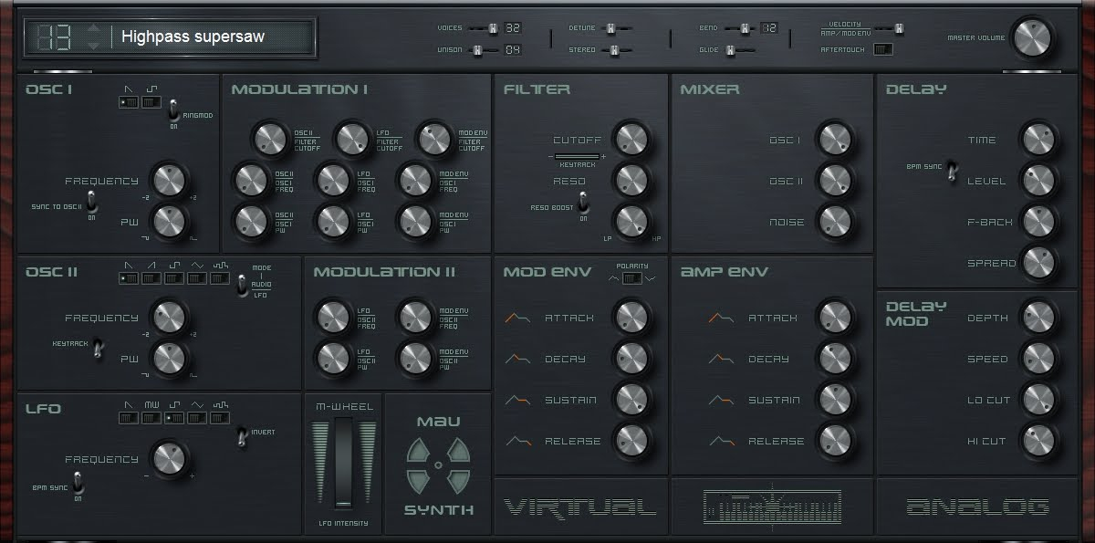Click the LP/HP filter type knob

[631, 222]
